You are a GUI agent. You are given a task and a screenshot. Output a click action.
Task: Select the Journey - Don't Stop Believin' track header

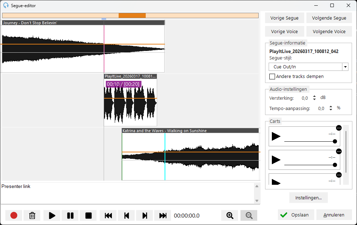point(83,23)
